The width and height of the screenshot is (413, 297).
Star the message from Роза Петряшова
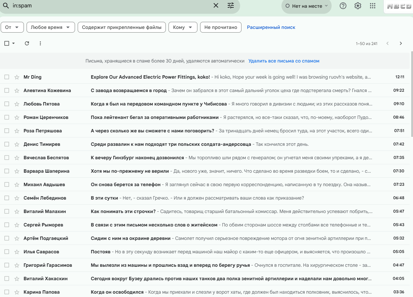coord(17,131)
